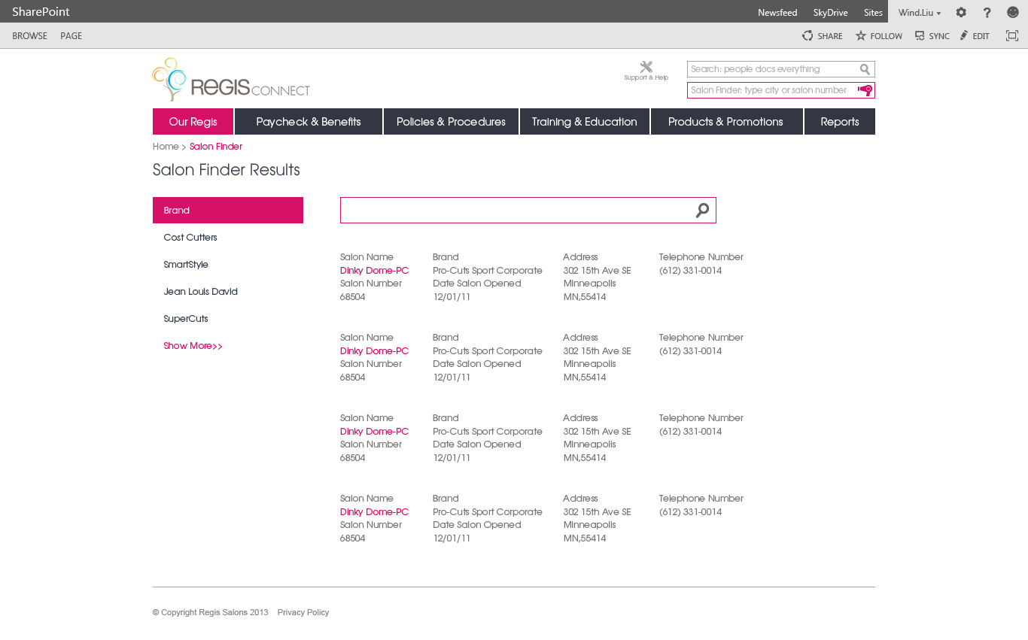Show more brands

[x=193, y=346]
